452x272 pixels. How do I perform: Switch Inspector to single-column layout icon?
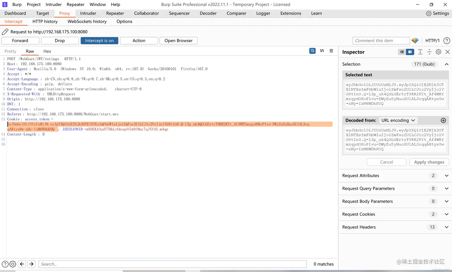coord(402,52)
